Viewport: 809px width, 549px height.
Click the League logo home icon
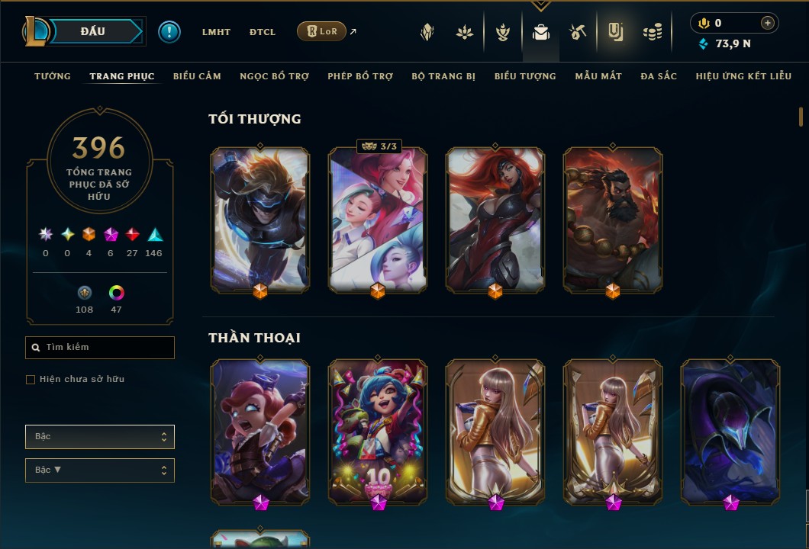pyautogui.click(x=35, y=31)
